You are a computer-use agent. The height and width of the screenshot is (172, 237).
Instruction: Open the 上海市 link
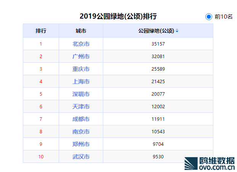pyautogui.click(x=81, y=82)
